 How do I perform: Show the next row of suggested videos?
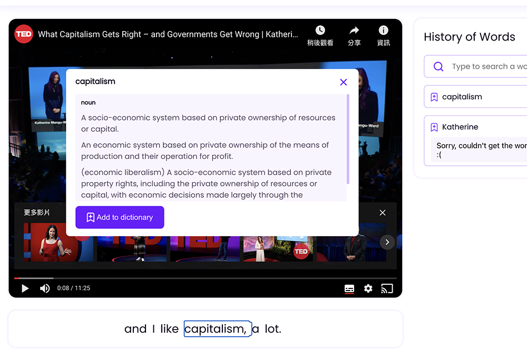387,242
